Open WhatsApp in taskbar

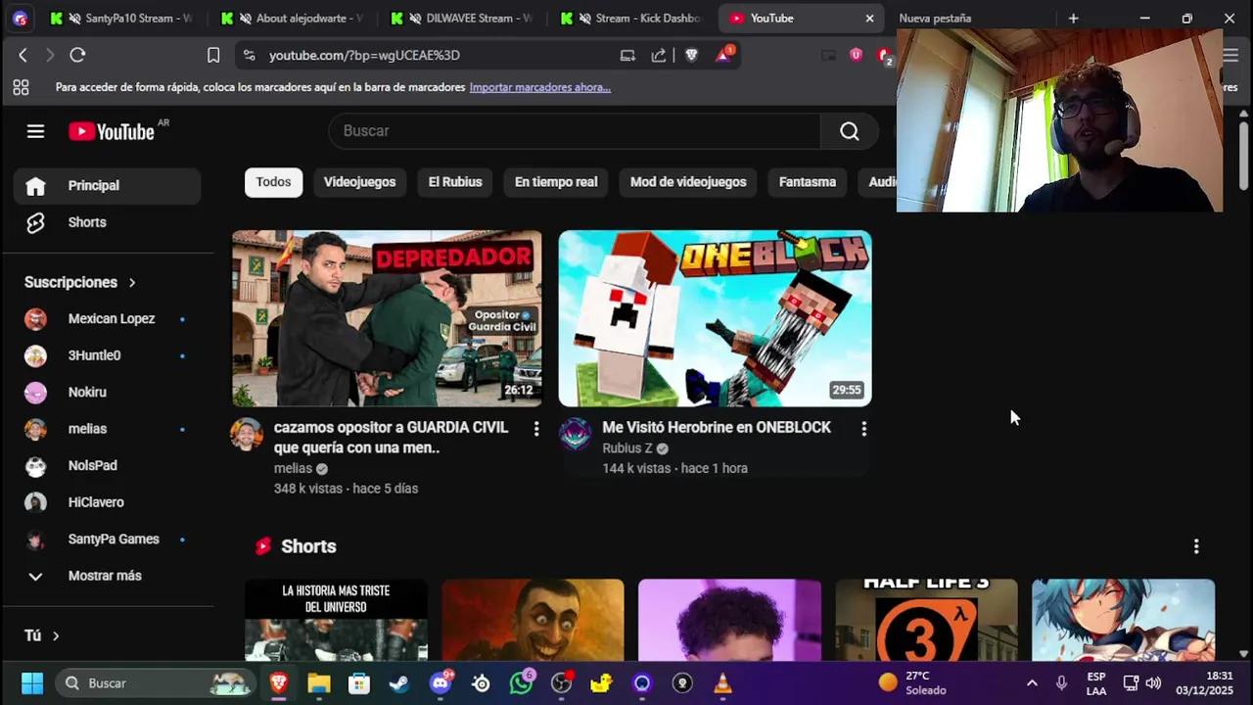pos(521,683)
